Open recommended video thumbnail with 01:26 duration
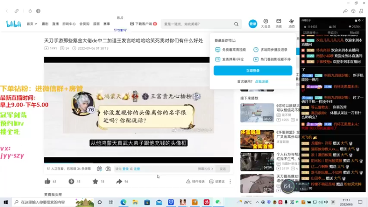Viewport: 368px width, 207px height. 257,184
